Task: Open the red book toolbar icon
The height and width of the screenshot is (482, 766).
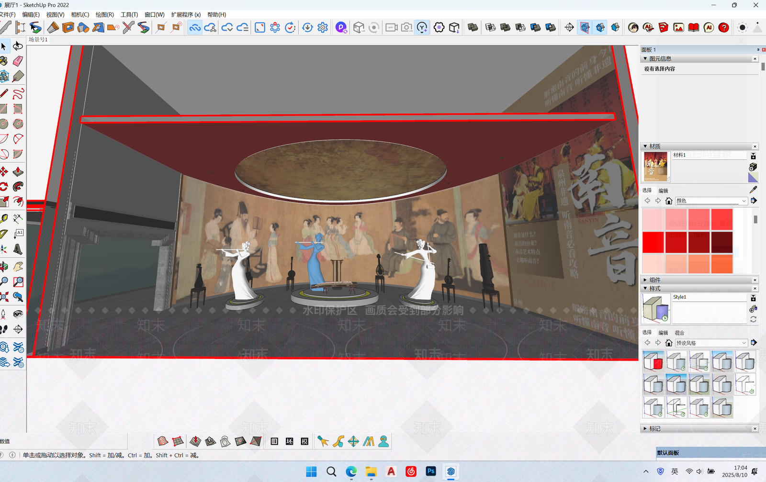Action: [693, 27]
